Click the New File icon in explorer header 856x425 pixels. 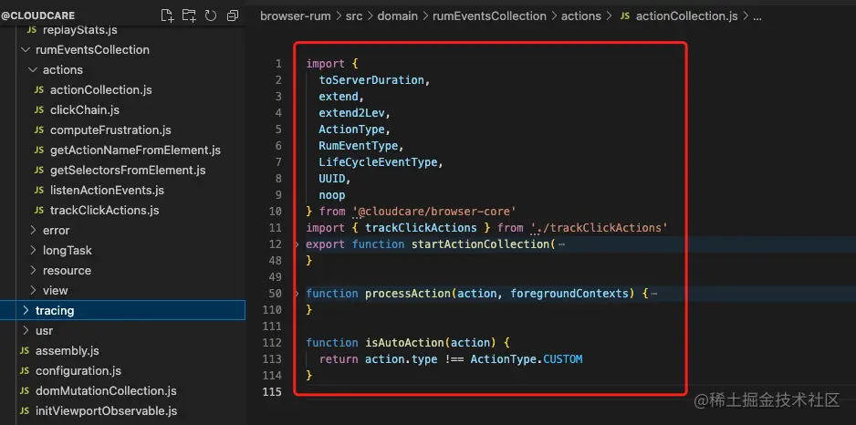pos(168,16)
